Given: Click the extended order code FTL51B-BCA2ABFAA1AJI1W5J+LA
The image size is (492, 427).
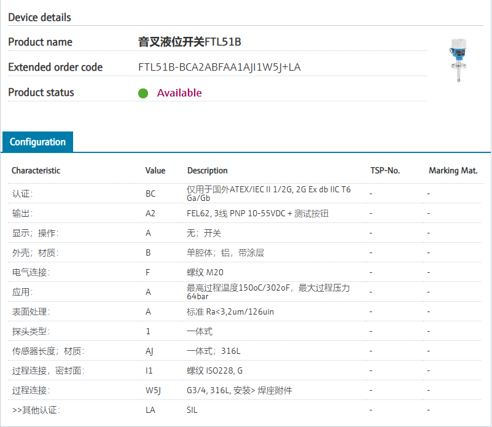Looking at the screenshot, I should pos(219,68).
